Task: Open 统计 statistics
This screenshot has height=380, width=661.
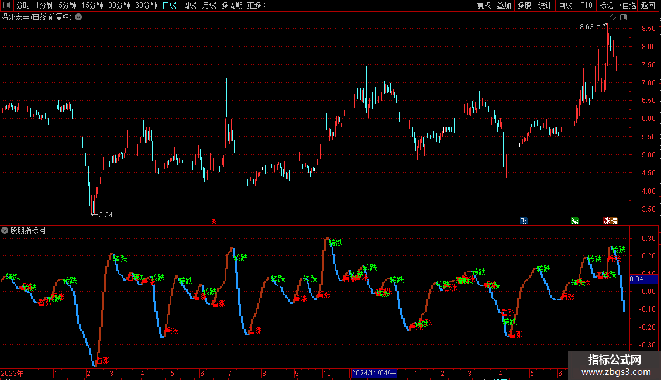Action: pyautogui.click(x=545, y=5)
